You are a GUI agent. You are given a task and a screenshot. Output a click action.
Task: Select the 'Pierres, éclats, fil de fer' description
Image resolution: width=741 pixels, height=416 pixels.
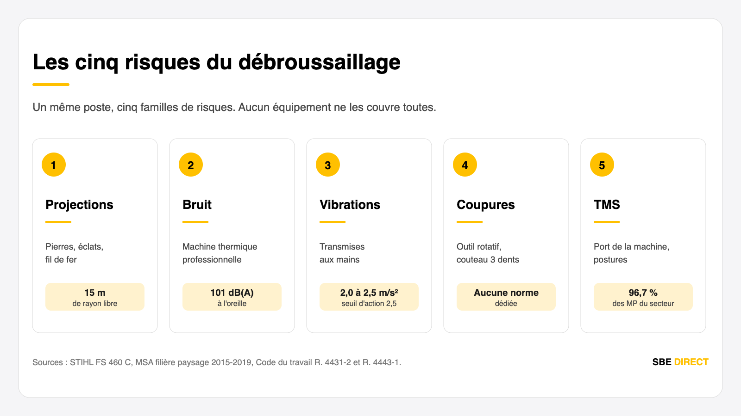click(x=74, y=253)
